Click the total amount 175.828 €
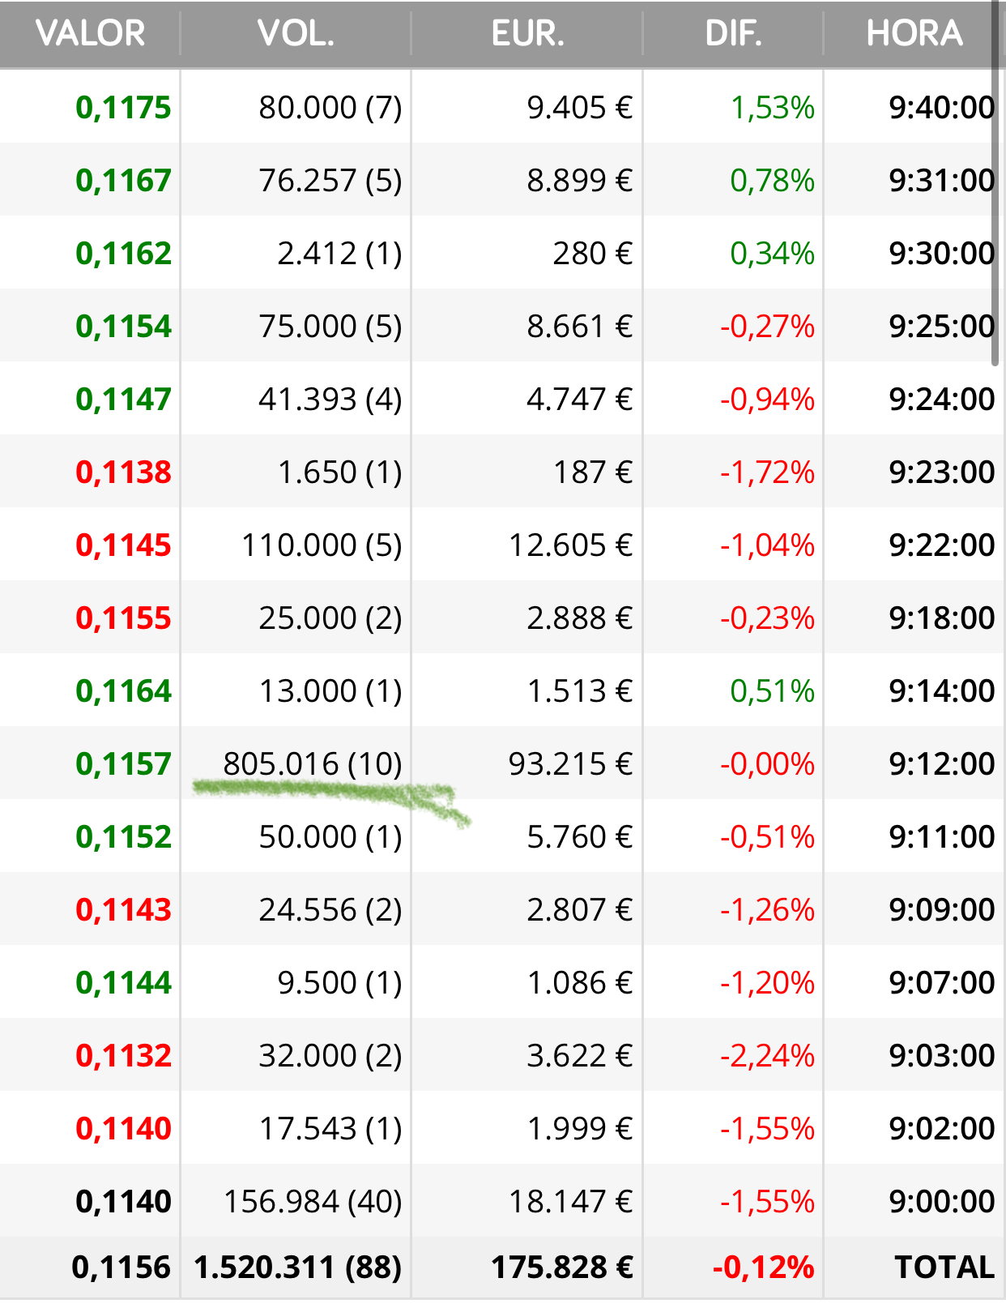 tap(562, 1267)
